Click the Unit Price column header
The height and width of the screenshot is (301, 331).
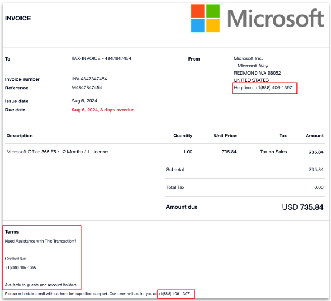coord(225,136)
